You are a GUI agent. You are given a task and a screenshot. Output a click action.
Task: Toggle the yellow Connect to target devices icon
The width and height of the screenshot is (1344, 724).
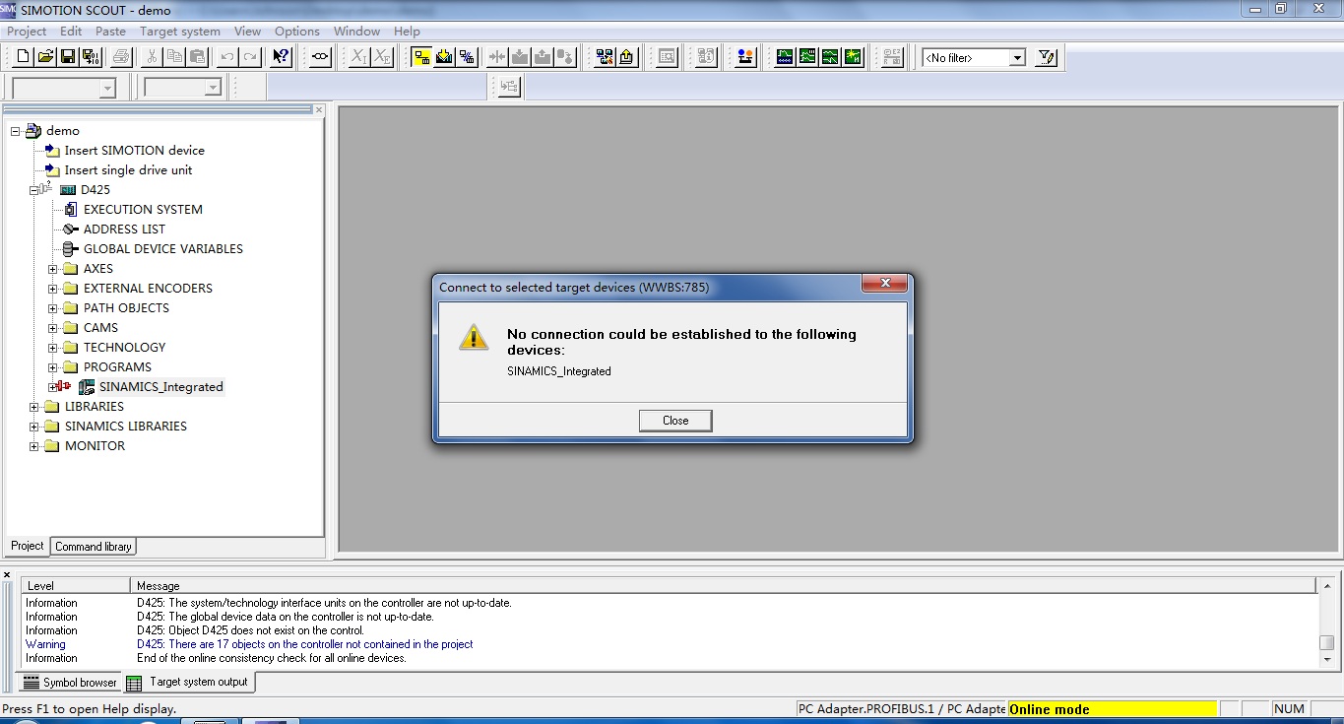tap(421, 57)
